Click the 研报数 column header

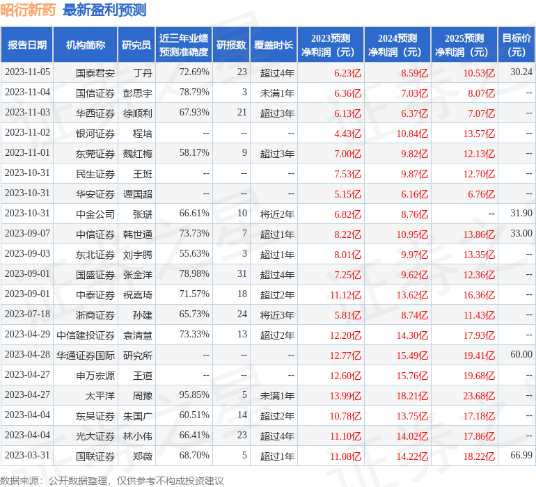231,45
